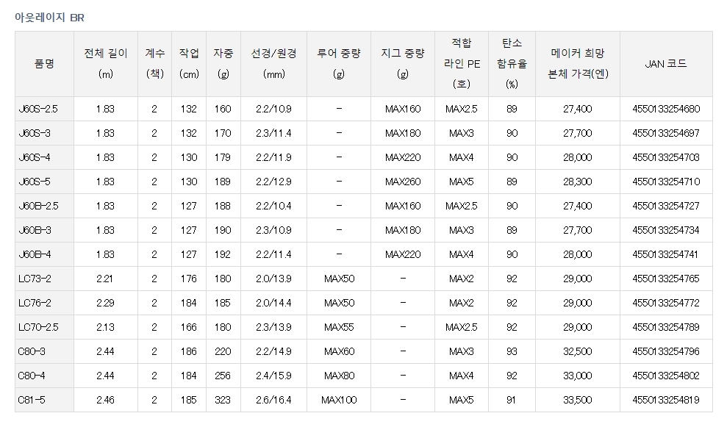Select the JAN 코드 column header

click(x=666, y=63)
